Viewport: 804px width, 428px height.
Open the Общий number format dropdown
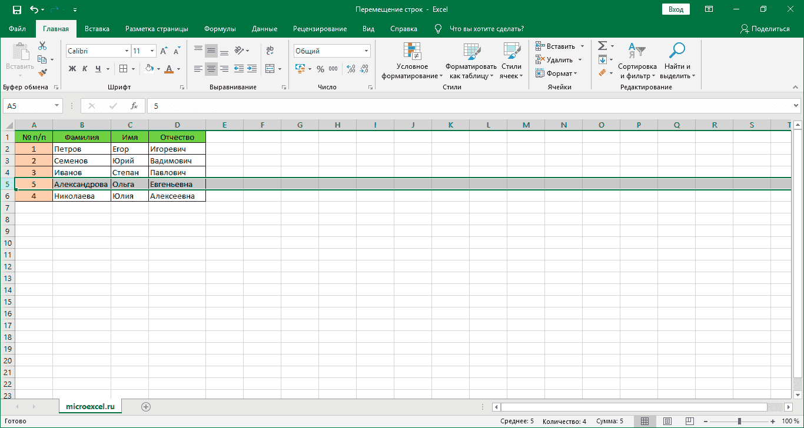pyautogui.click(x=365, y=51)
